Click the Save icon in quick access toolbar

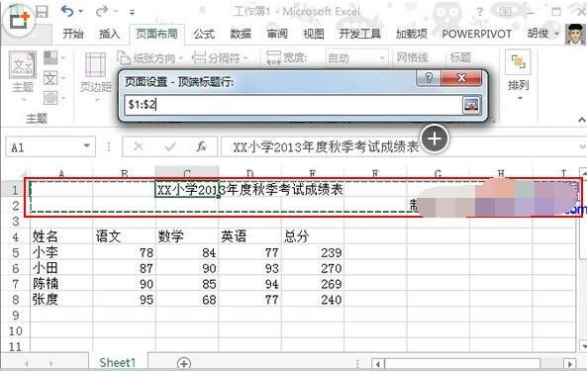pos(42,12)
